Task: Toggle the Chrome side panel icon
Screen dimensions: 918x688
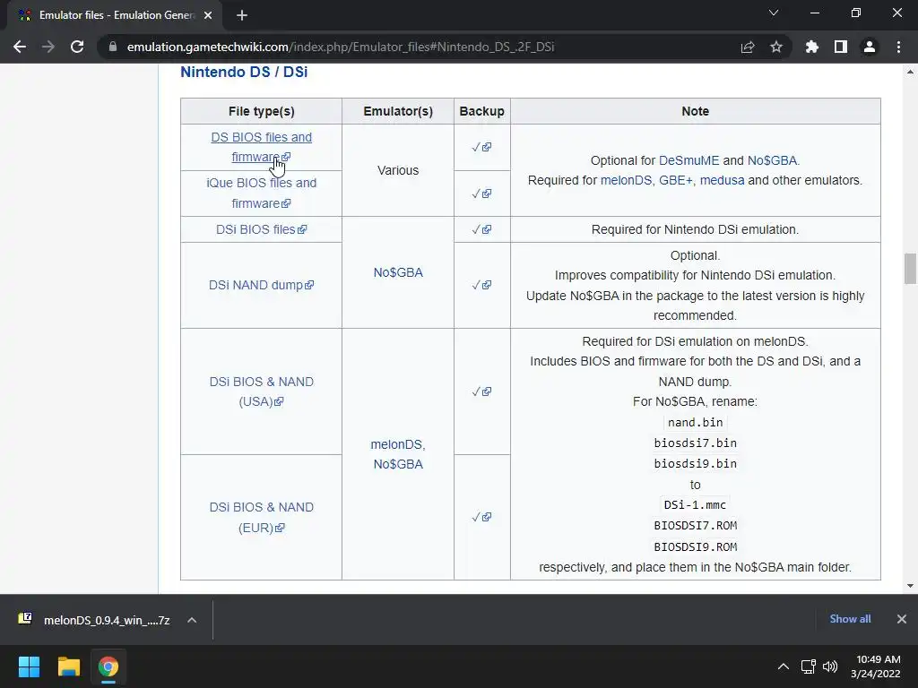Action: pyautogui.click(x=841, y=47)
